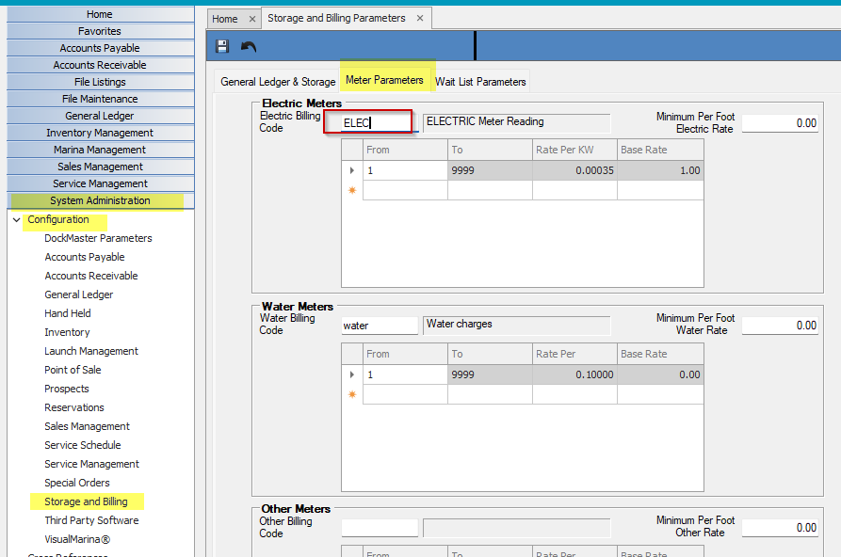This screenshot has height=557, width=841.
Task: Select the electric Rate Per KW cell
Action: point(574,170)
